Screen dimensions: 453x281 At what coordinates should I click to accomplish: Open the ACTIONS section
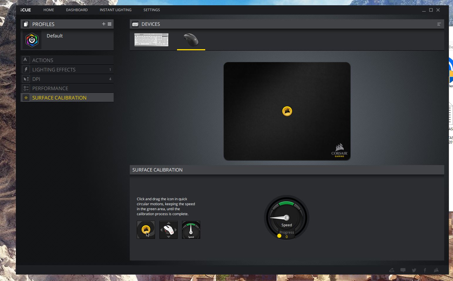click(x=67, y=60)
